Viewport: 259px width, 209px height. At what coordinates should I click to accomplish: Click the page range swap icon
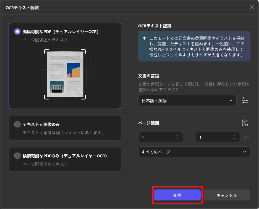245,123
